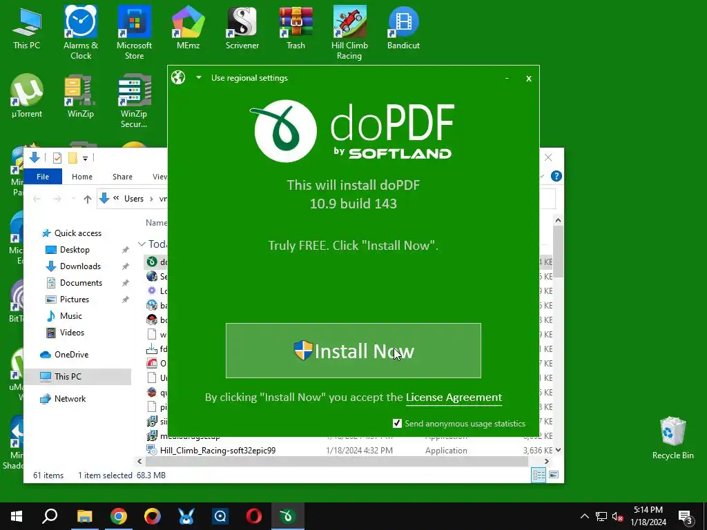Click the Explorer vertical scrollbar thumb
The width and height of the screenshot is (707, 530).
click(x=558, y=251)
